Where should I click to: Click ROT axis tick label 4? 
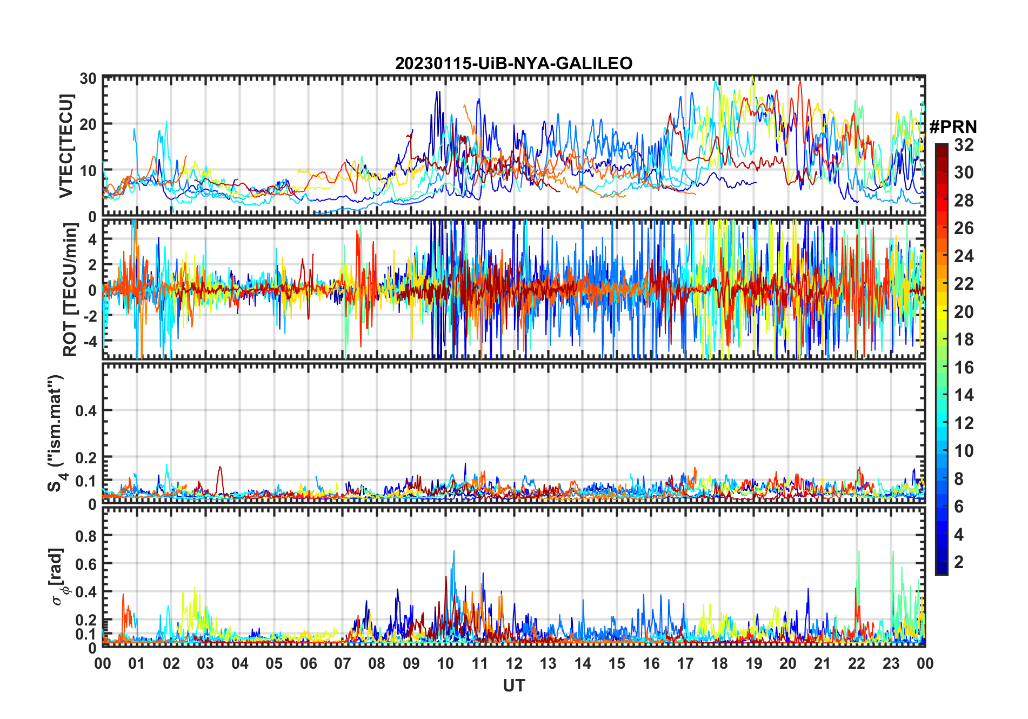92,239
